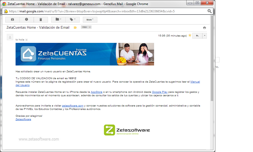Expand the reply options dropdown arrow
The image size is (253, 152).
[205, 36]
